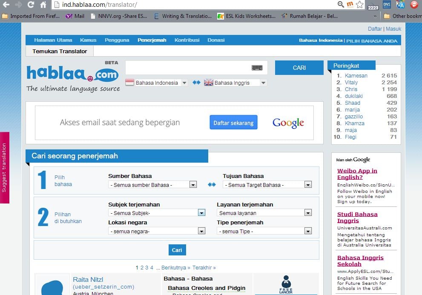
Task: Click the CARI search button
Action: (x=299, y=68)
